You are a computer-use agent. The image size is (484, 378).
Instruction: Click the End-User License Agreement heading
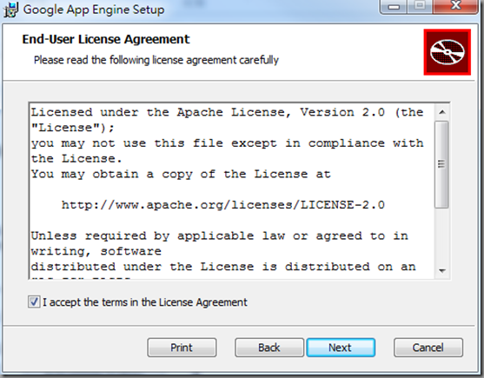(x=106, y=39)
